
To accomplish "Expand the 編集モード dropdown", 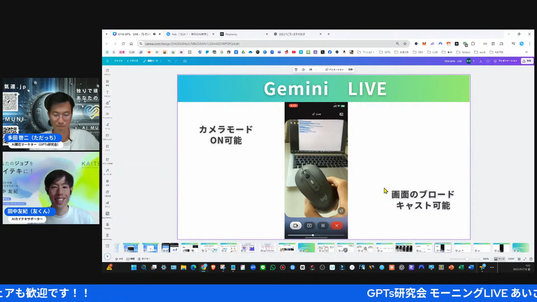I will pyautogui.click(x=152, y=61).
